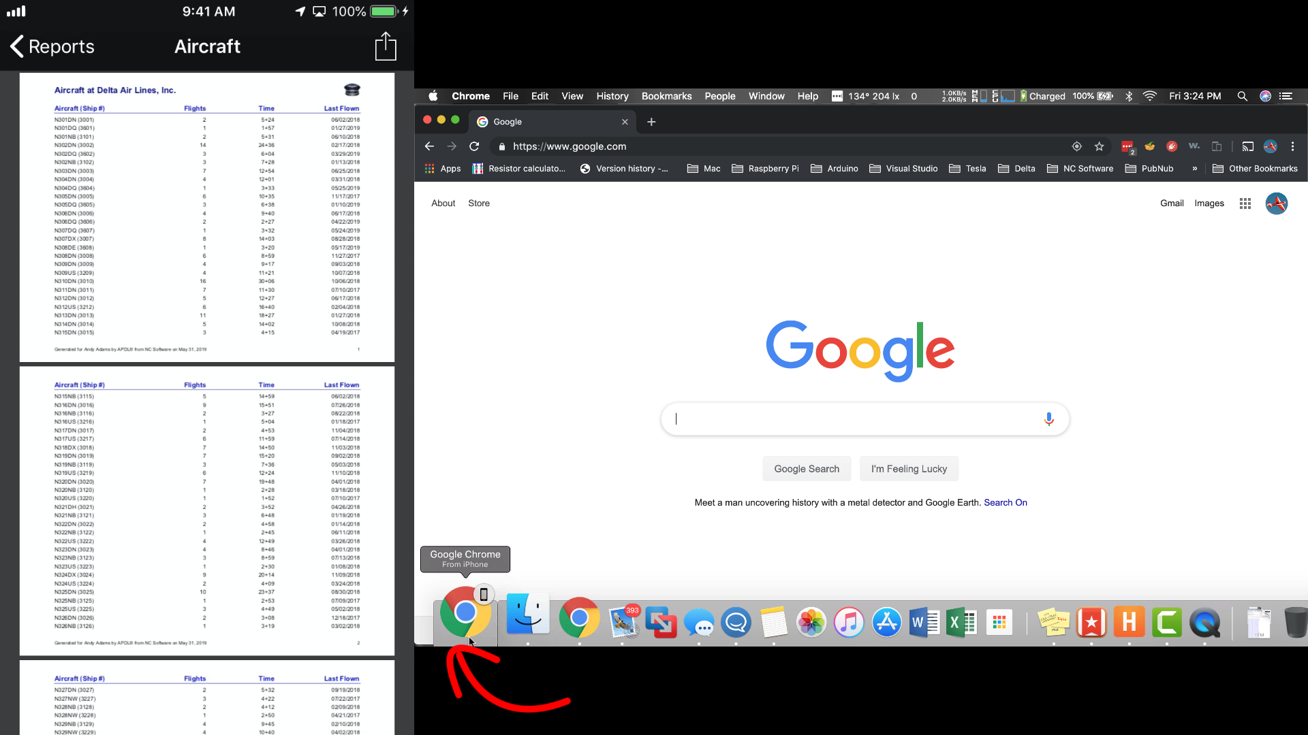Launch Microsoft Excel from the Dock

[961, 622]
